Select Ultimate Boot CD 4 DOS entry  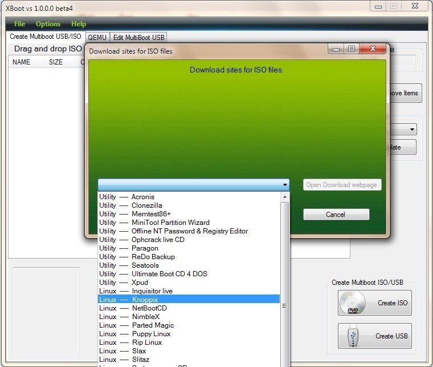pos(189,274)
